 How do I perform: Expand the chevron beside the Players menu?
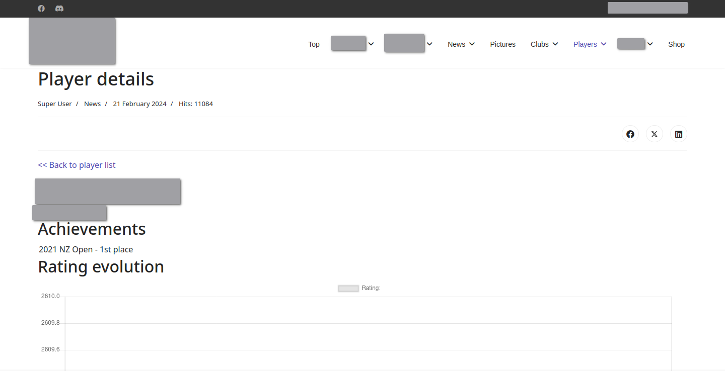tap(604, 44)
